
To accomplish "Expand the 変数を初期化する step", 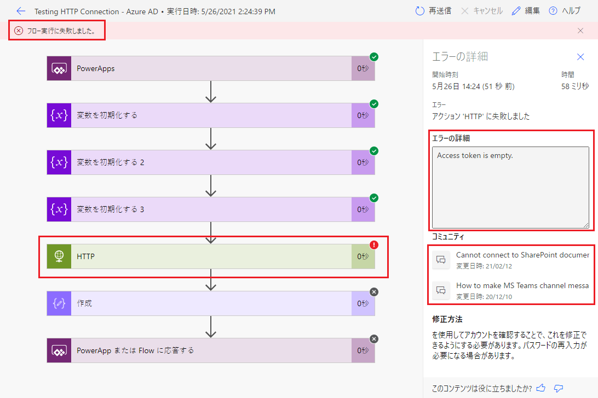I will (x=211, y=115).
